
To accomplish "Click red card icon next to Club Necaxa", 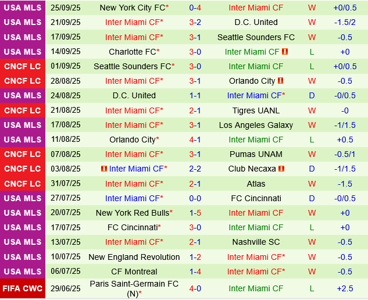I will click(281, 169).
